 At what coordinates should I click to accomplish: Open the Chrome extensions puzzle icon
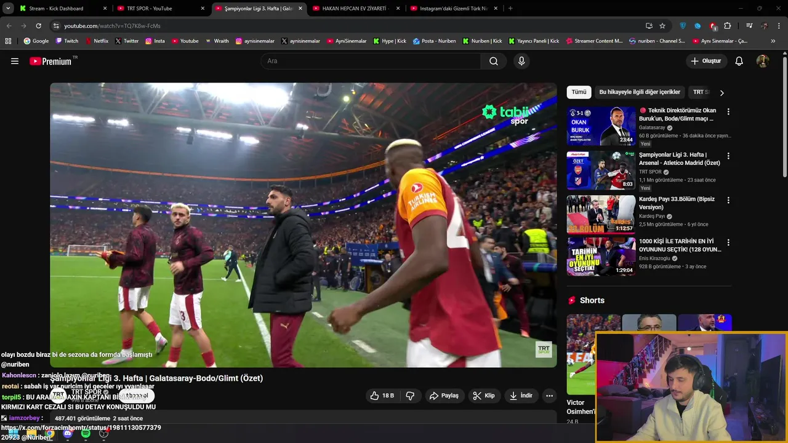[x=728, y=26]
